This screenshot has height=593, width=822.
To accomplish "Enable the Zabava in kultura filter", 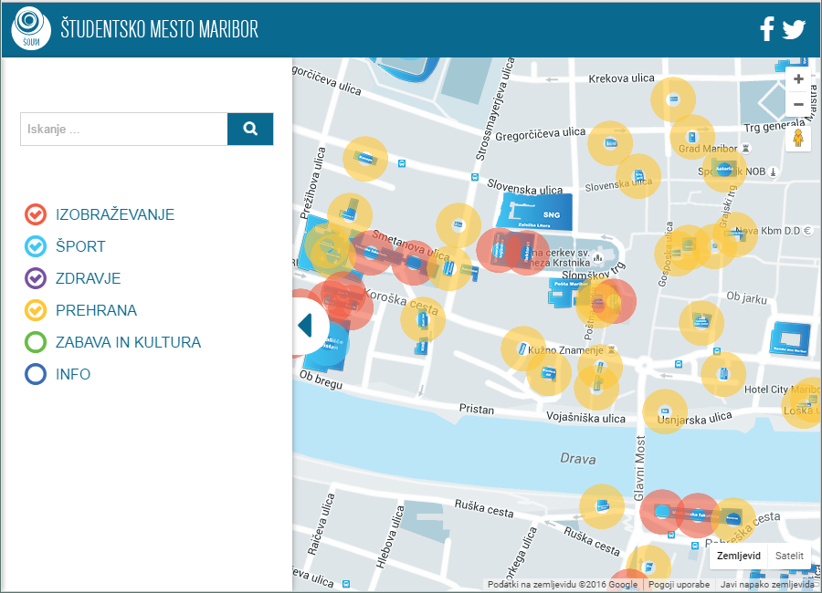I will [35, 342].
